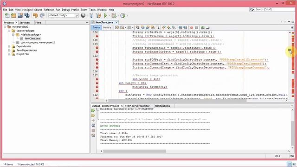Click the Undo toolbar icon
The height and width of the screenshot is (167, 297).
(x=35, y=15)
